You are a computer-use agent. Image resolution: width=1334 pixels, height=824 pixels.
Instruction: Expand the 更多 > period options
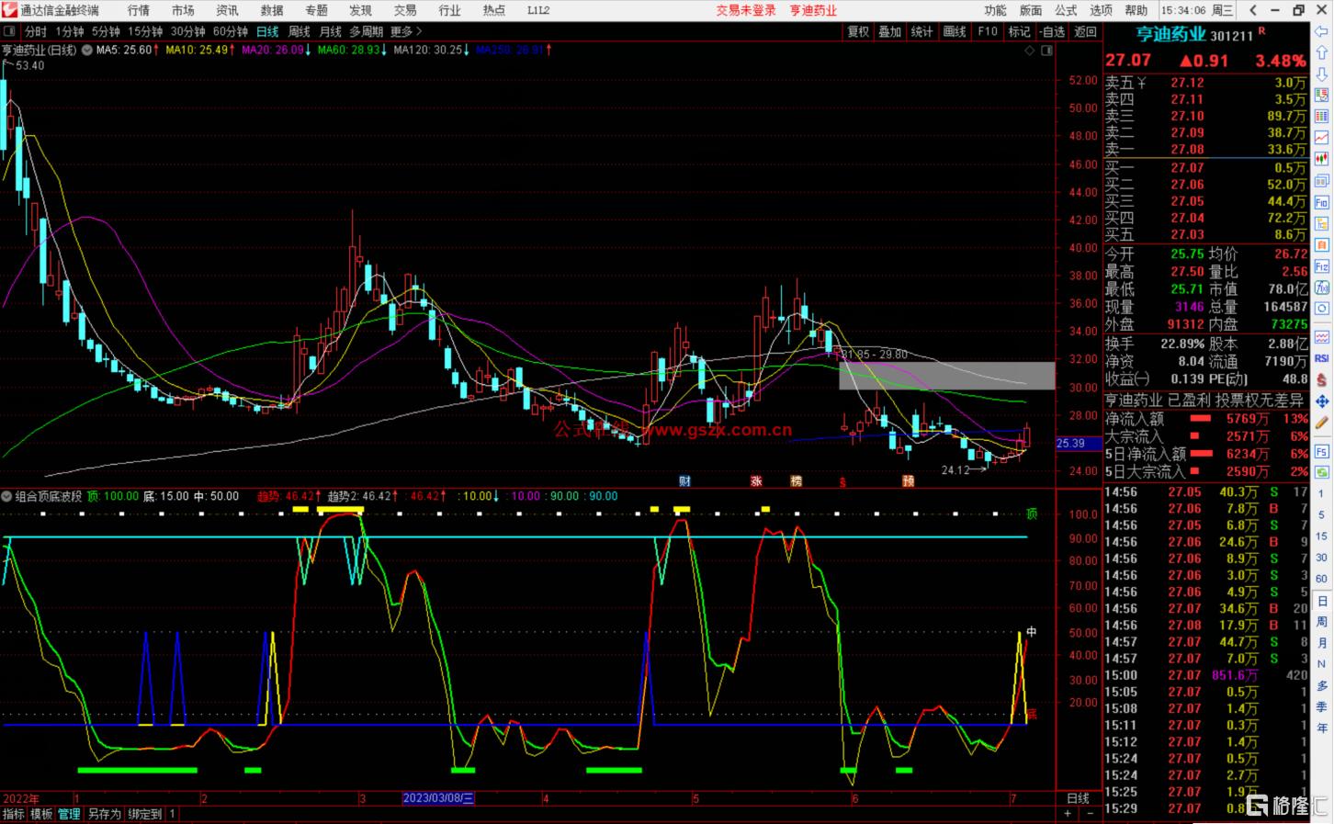(x=406, y=31)
